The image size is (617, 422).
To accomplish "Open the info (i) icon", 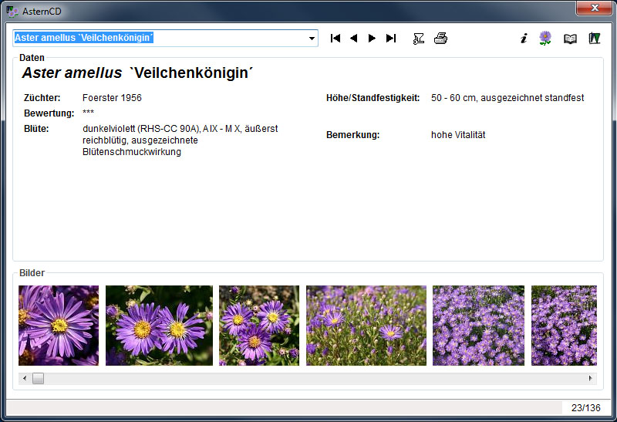I will (x=524, y=39).
